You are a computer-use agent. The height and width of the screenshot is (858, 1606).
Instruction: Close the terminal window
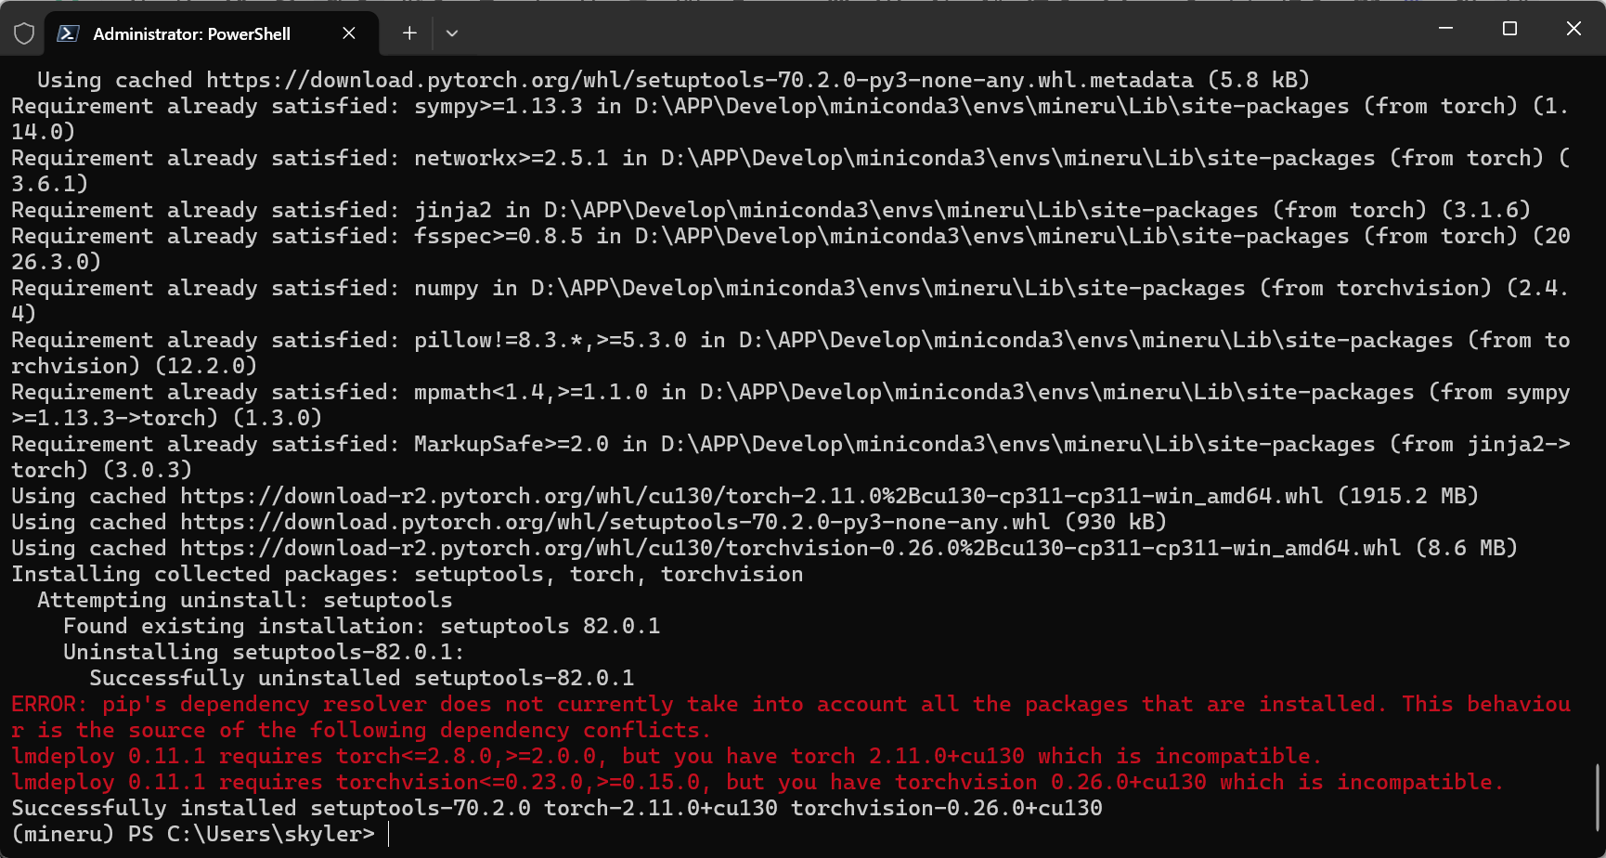coord(1574,29)
